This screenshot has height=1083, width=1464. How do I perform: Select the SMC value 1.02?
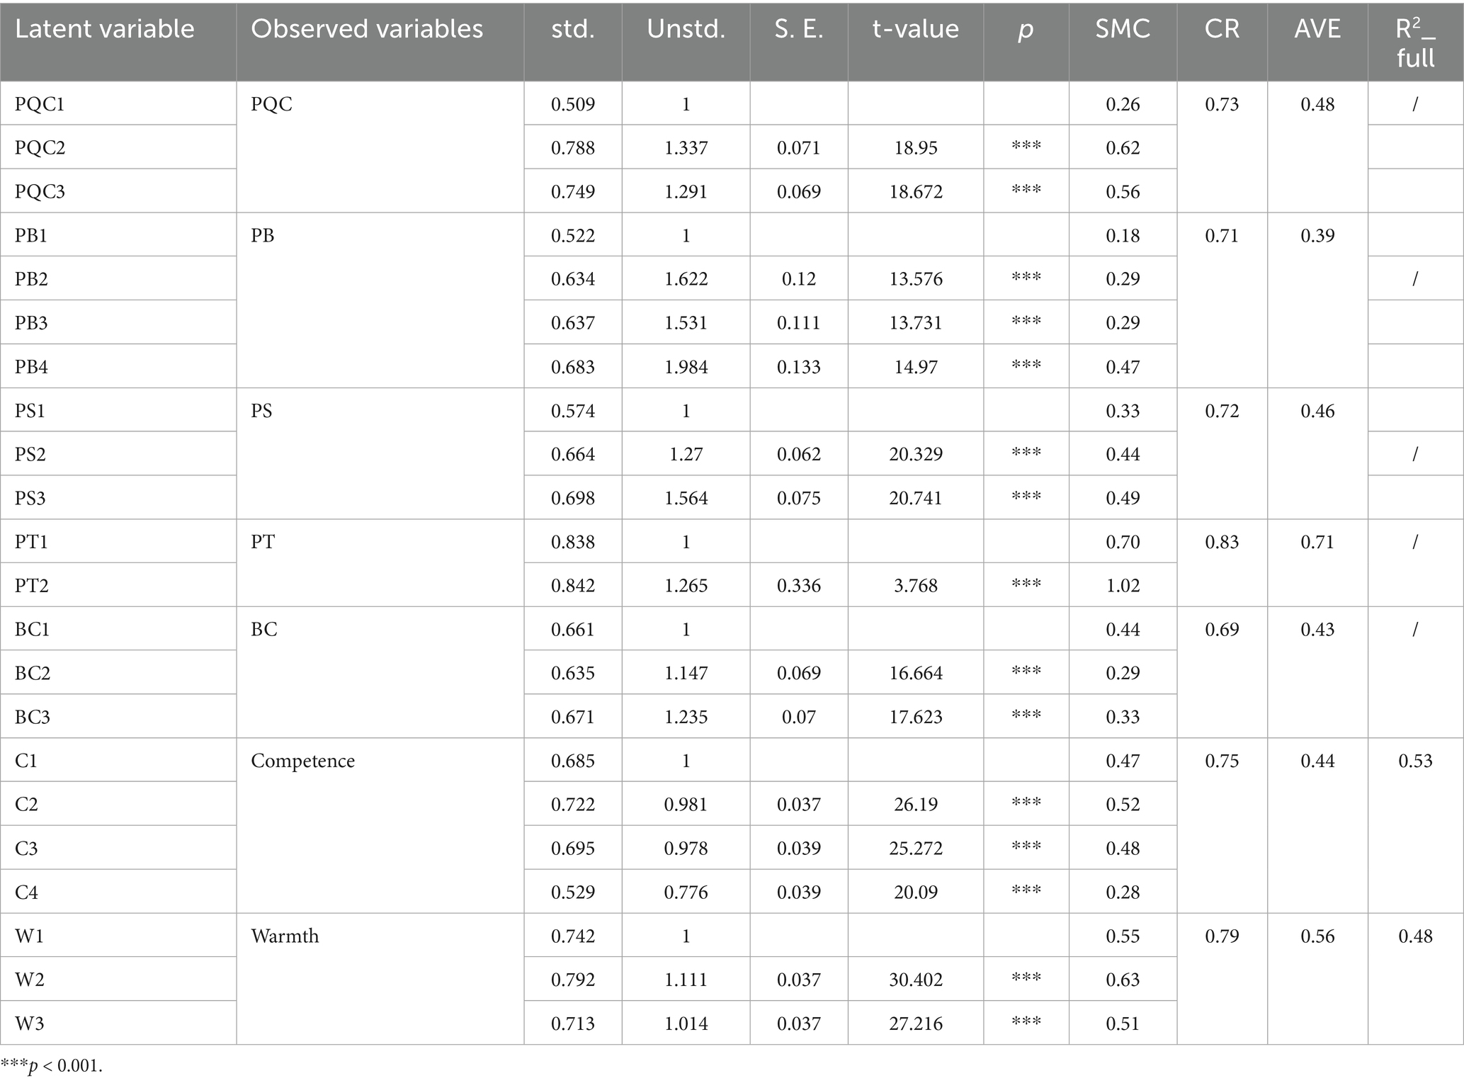[1123, 586]
